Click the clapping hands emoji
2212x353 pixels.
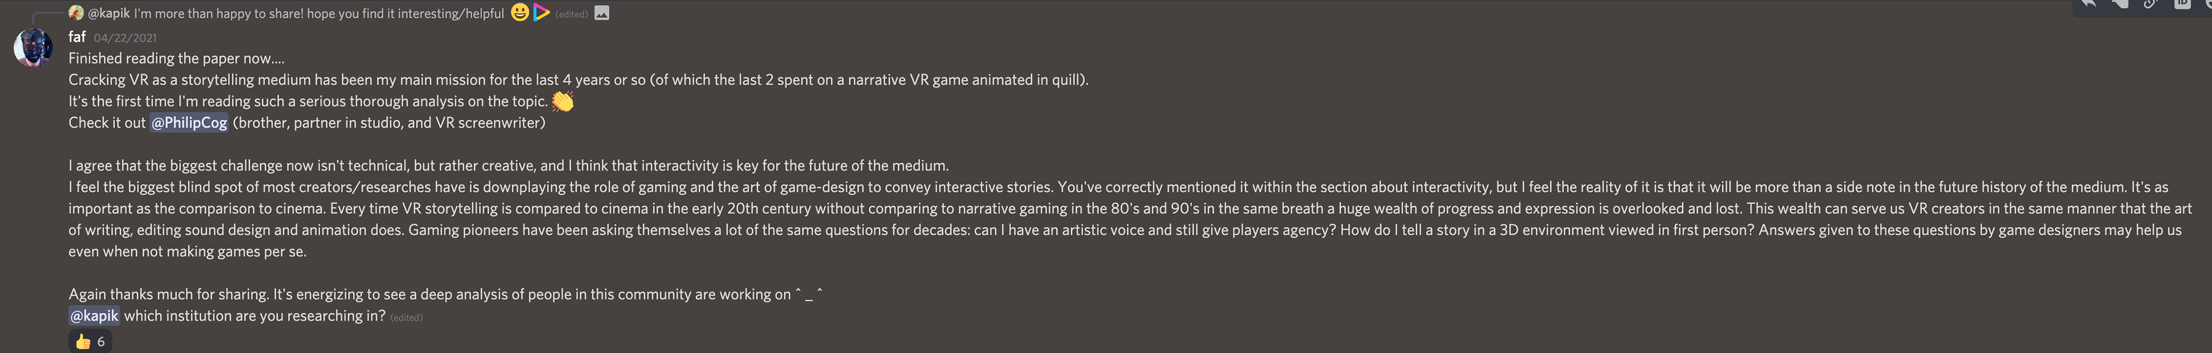pos(562,101)
